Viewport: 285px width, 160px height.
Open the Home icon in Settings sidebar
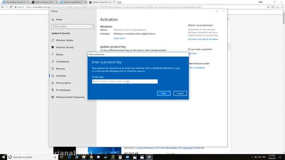[x=53, y=20]
